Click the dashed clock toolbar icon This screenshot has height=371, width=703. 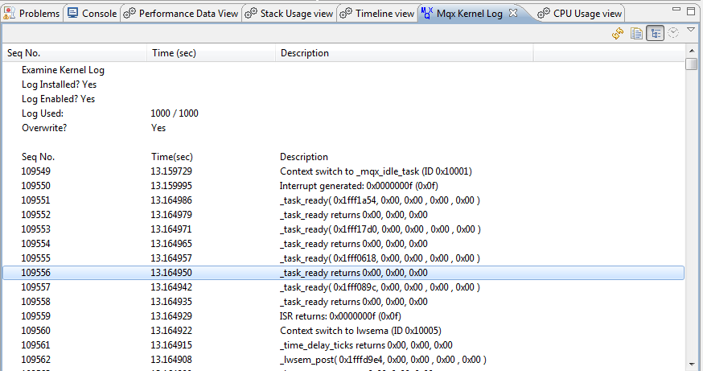(x=673, y=33)
